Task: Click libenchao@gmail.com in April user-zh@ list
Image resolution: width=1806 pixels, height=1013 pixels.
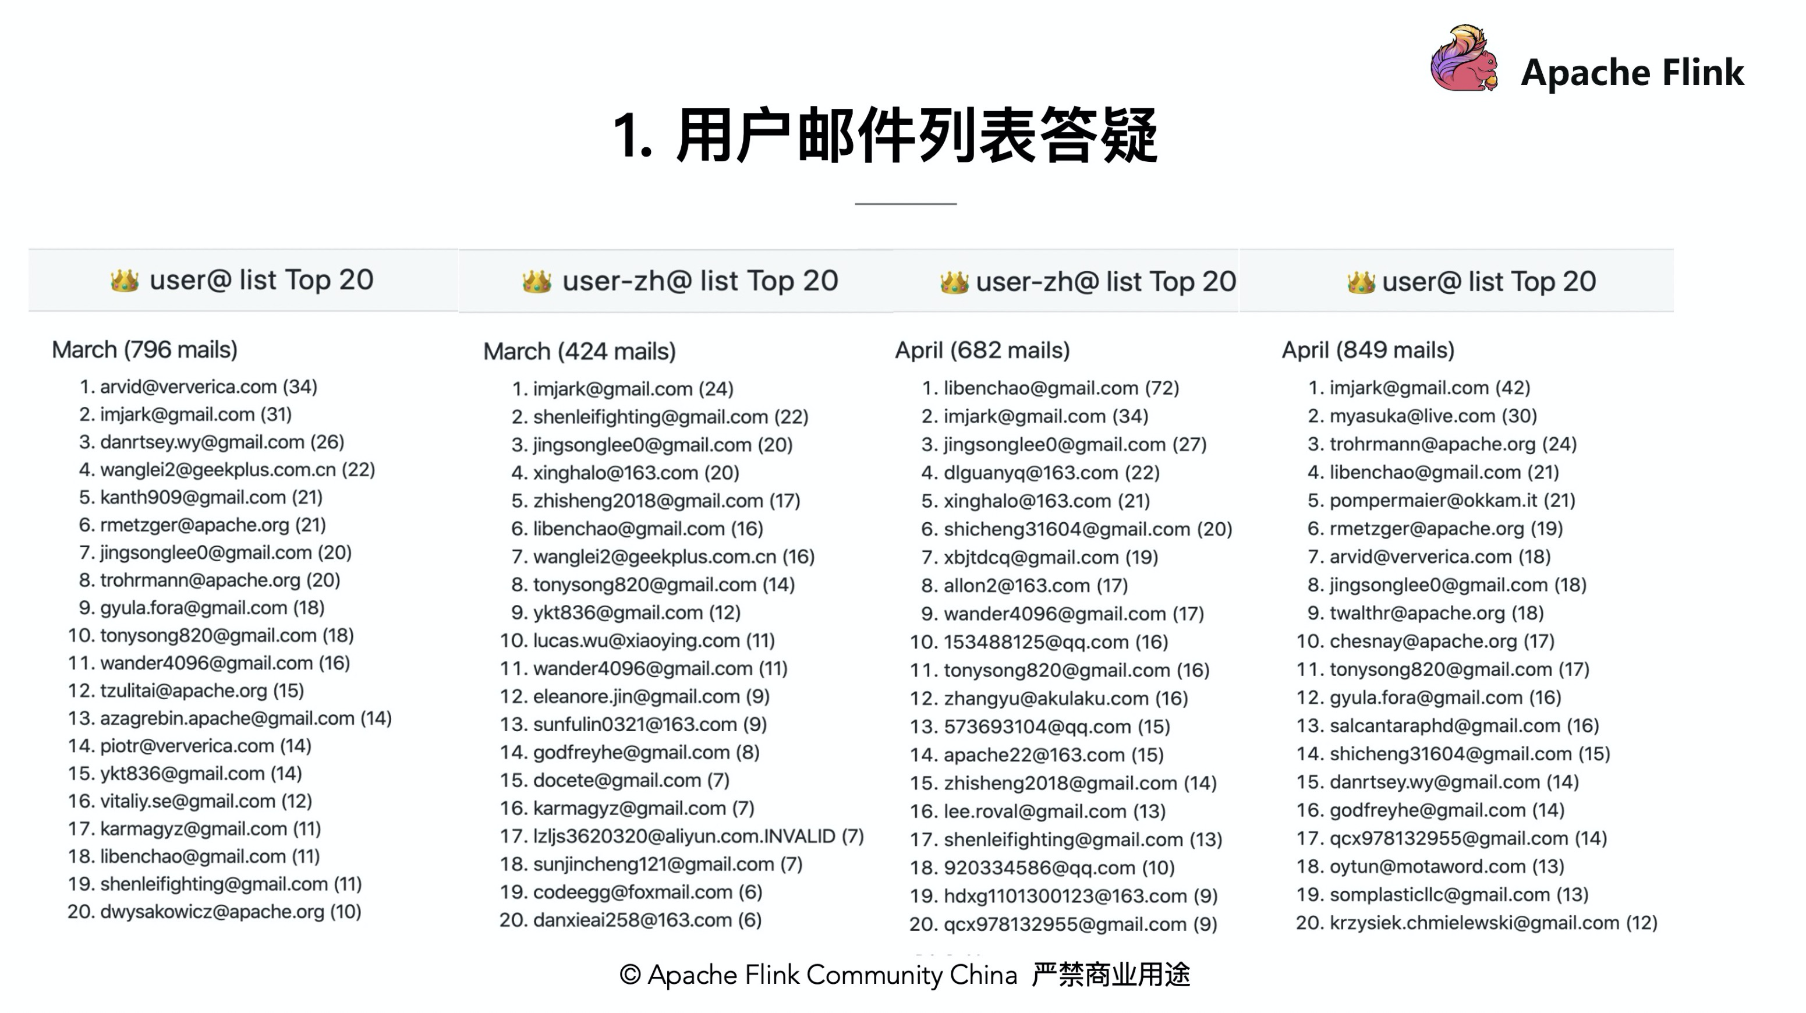Action: click(1042, 387)
